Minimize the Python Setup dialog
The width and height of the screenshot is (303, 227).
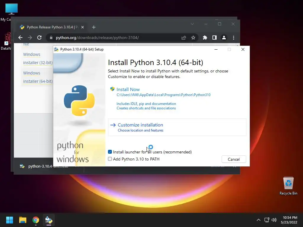pyautogui.click(x=216, y=49)
